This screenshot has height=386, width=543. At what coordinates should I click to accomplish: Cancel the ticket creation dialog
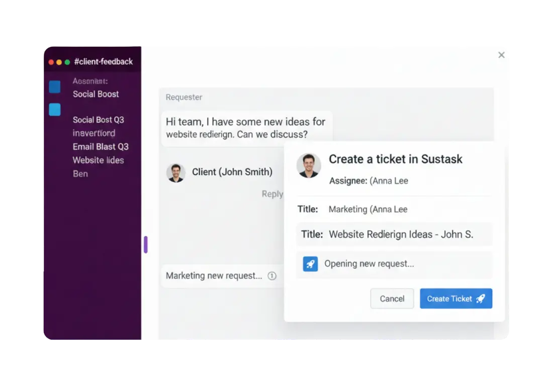[x=392, y=299]
